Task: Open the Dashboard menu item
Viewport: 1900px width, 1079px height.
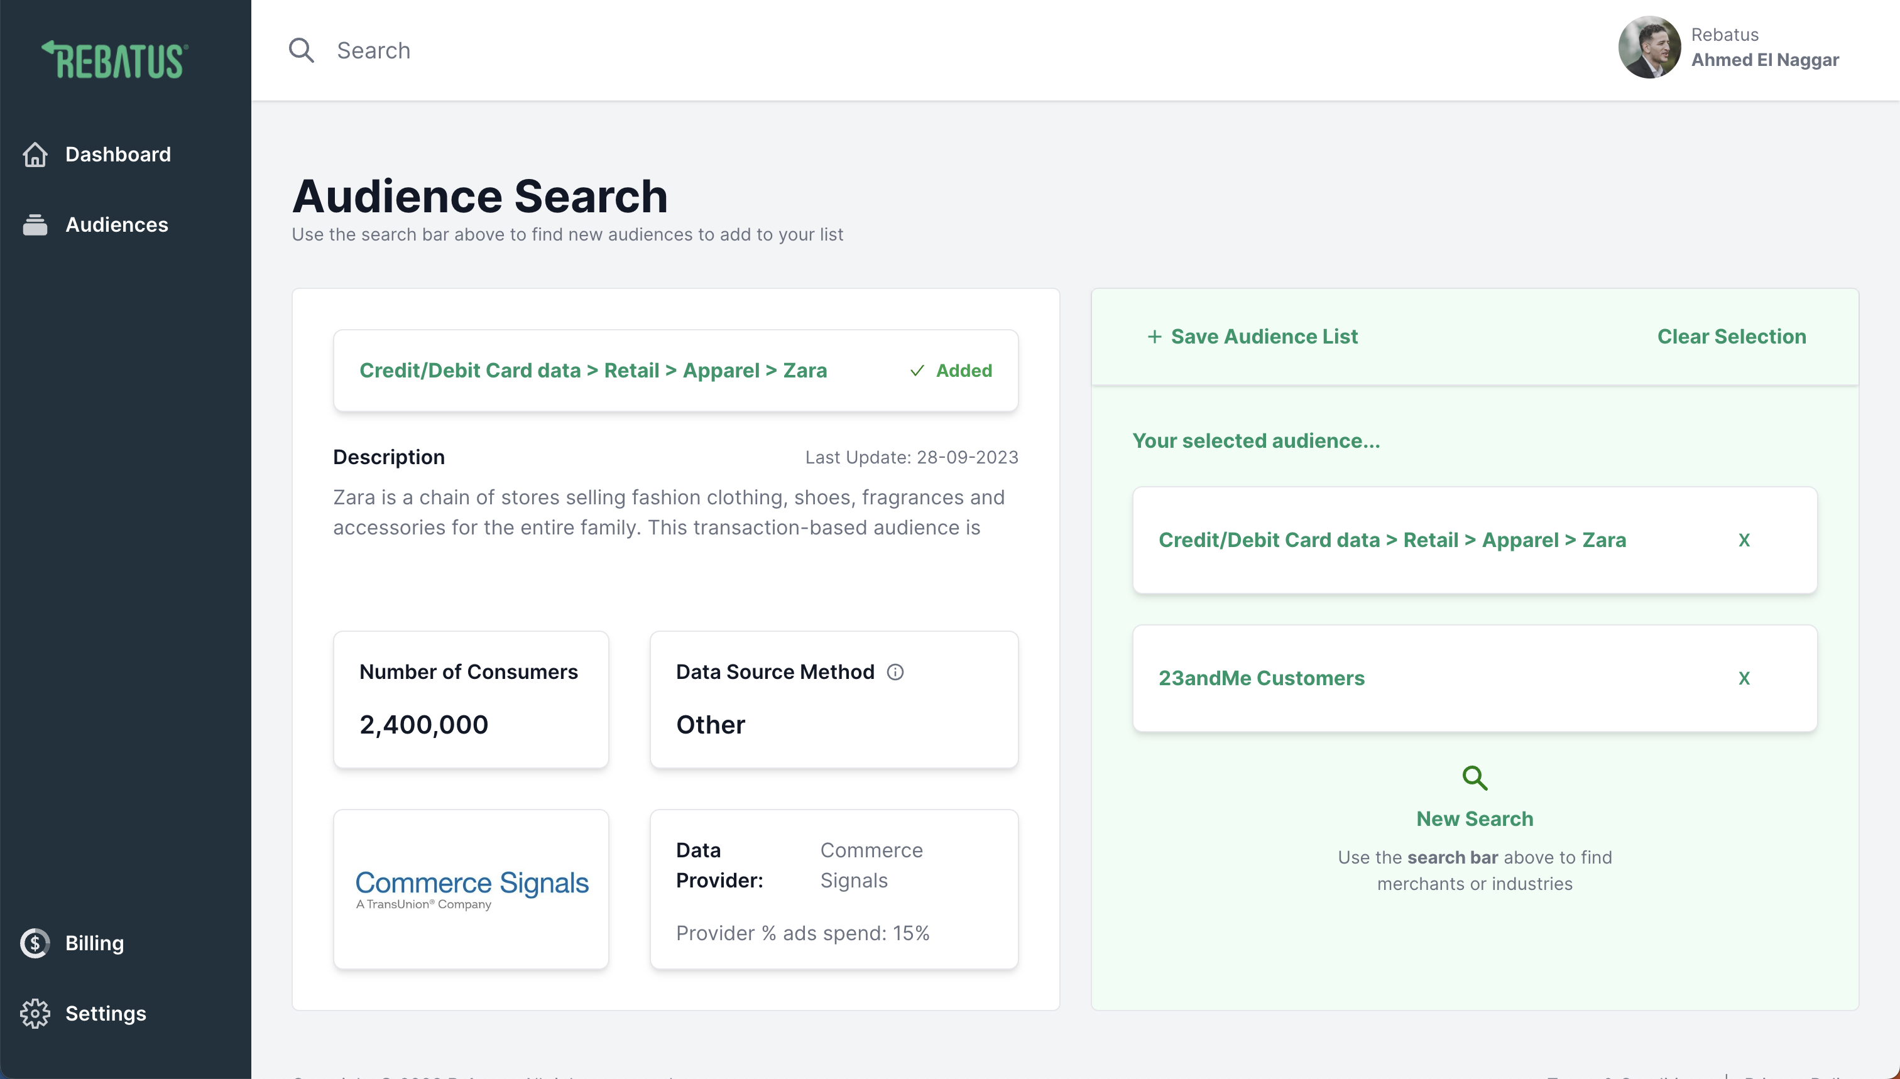Action: 118,154
